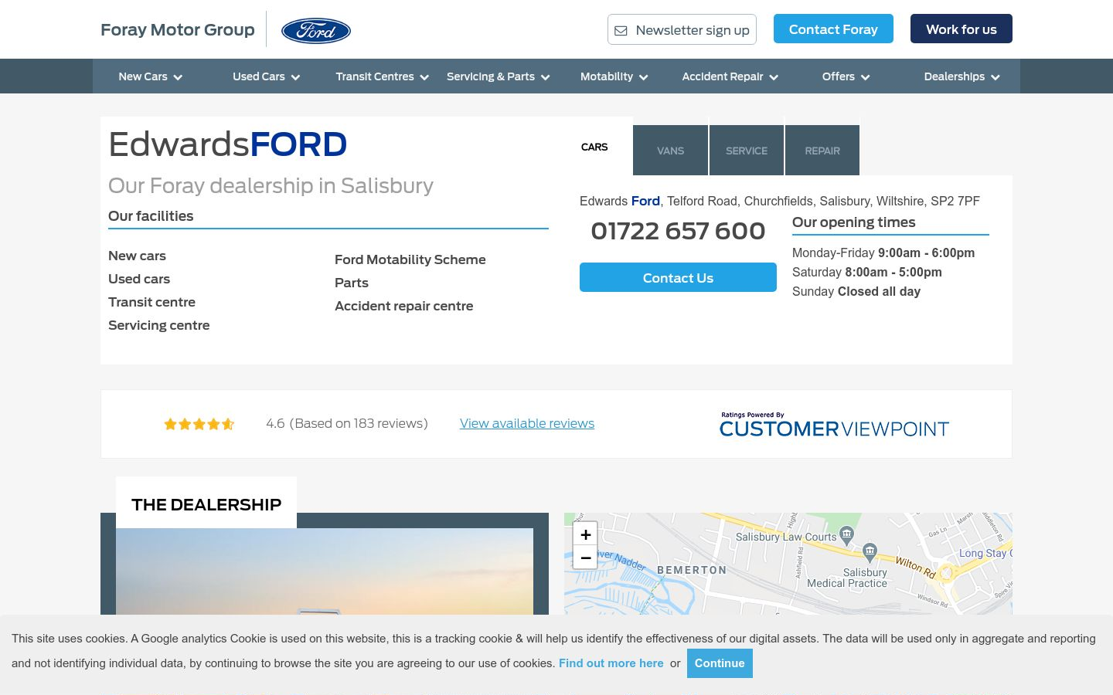Open View available reviews link
The image size is (1113, 695).
pos(527,423)
